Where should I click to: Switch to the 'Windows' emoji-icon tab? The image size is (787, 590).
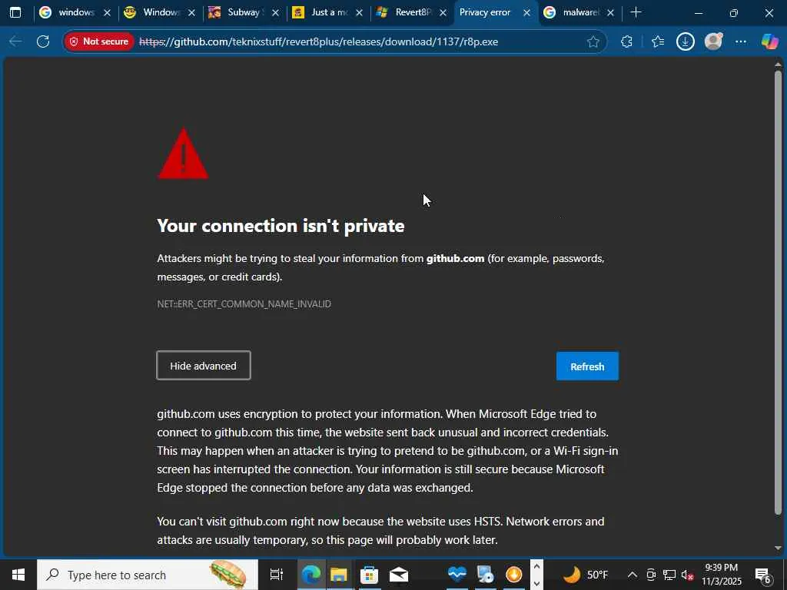(x=153, y=12)
